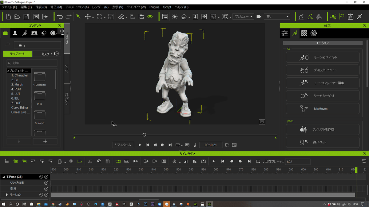The height and width of the screenshot is (207, 369).
Task: Click the 現在フレーム input field showing 622
Action: 297,161
